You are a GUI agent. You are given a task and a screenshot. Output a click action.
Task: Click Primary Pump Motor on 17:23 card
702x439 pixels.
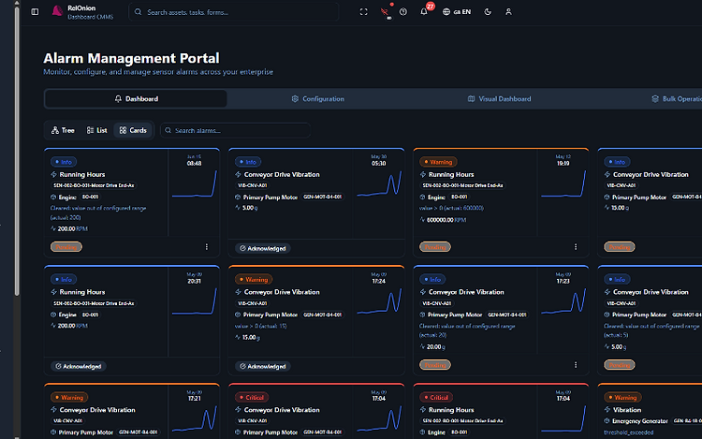pyautogui.click(x=455, y=315)
